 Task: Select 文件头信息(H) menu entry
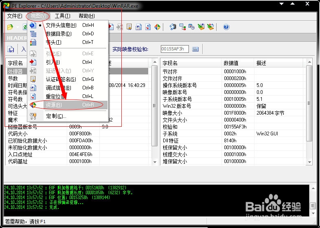[x=67, y=25]
